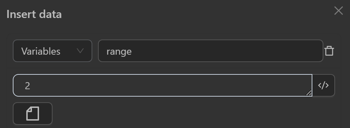The height and width of the screenshot is (128, 350).
Task: Expand dropdown using the Variables chevron arrow
Action: (x=80, y=51)
